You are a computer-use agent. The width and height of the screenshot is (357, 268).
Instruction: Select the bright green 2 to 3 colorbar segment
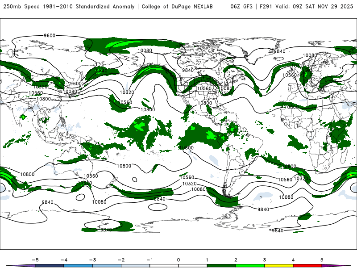click(x=250, y=266)
